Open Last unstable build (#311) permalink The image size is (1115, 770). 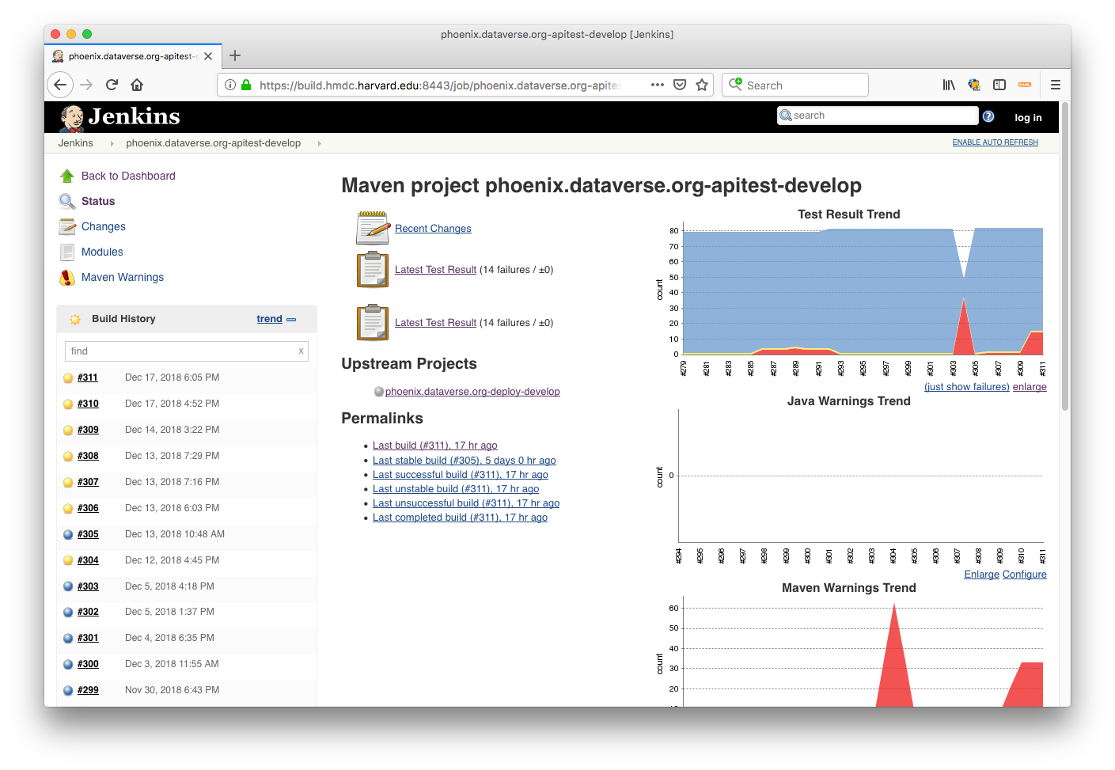[x=456, y=489]
